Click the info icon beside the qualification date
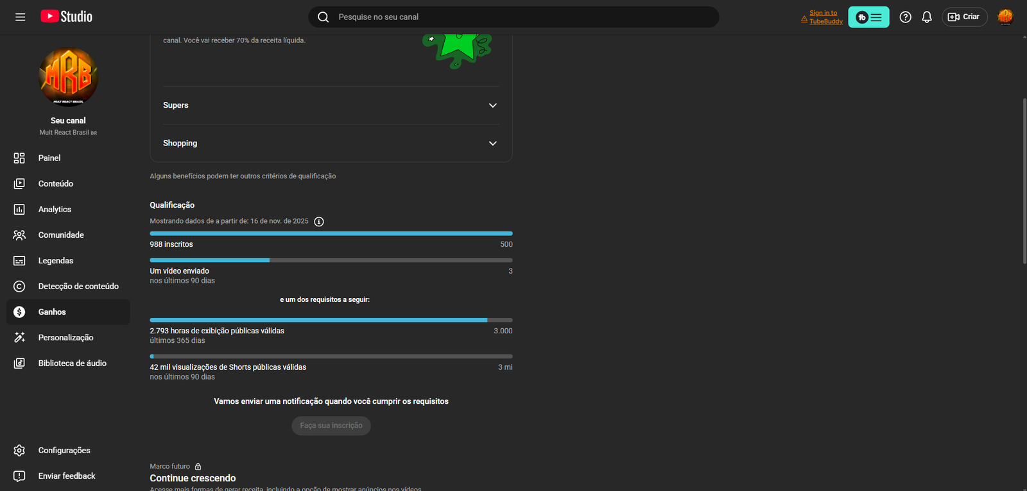Image resolution: width=1027 pixels, height=491 pixels. [319, 222]
